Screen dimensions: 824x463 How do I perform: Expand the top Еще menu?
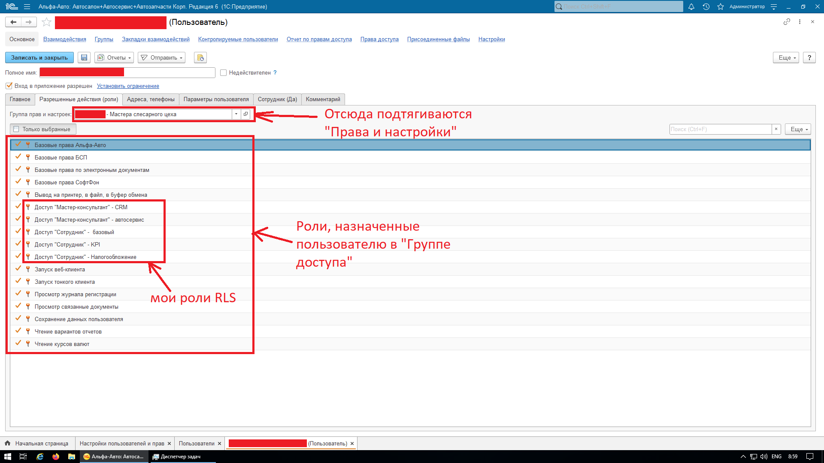(786, 57)
